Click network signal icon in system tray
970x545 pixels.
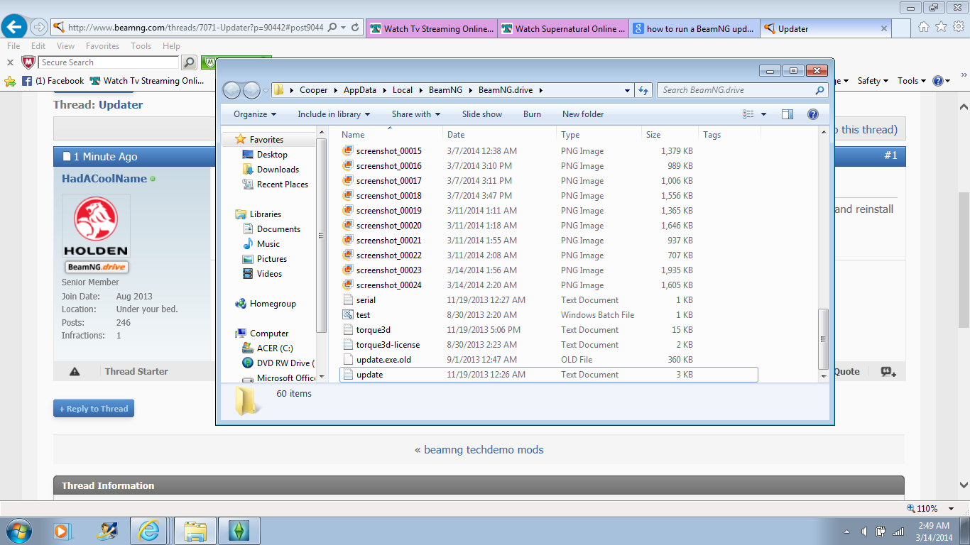898,531
